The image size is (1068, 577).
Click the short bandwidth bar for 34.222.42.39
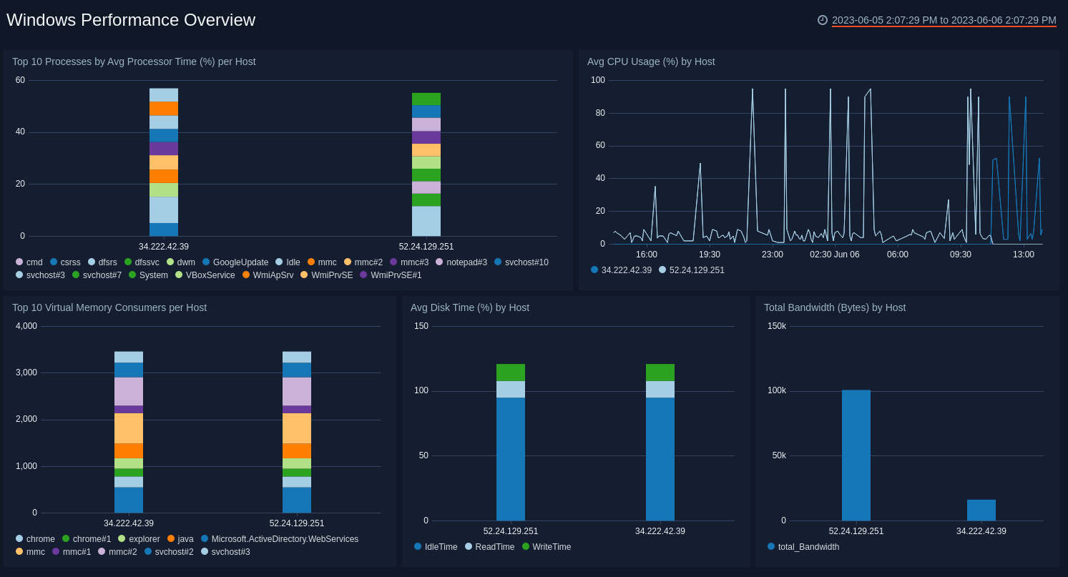pyautogui.click(x=981, y=511)
